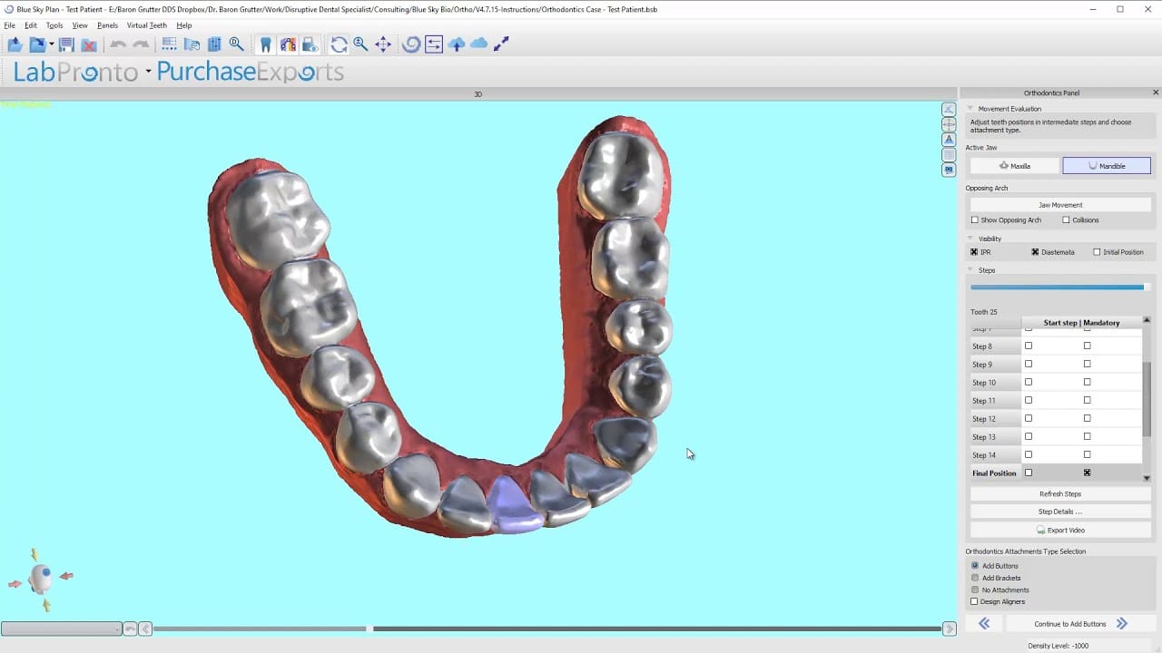Open the Virtual Teeth menu
1162x653 pixels.
(147, 25)
